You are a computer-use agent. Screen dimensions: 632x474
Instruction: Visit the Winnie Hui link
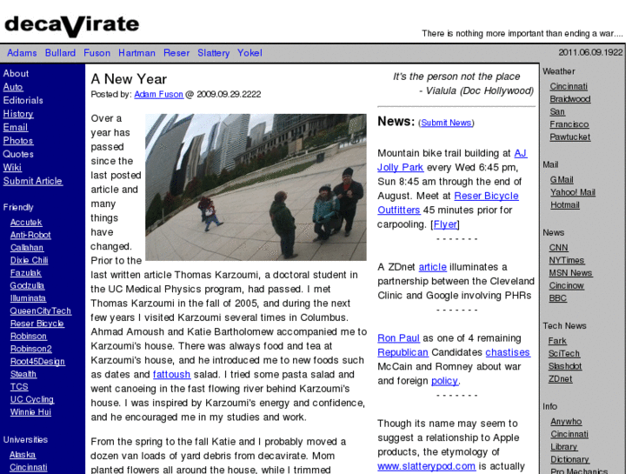[x=30, y=412]
